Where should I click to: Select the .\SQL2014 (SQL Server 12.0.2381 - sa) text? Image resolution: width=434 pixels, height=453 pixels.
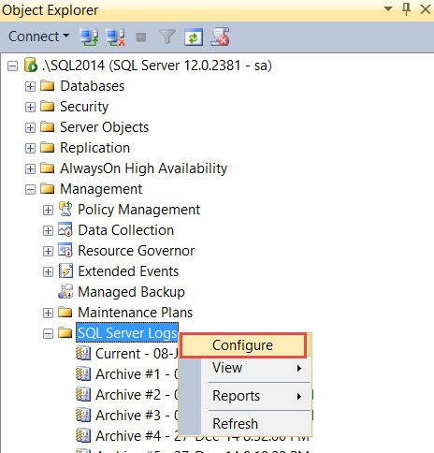[x=157, y=66]
